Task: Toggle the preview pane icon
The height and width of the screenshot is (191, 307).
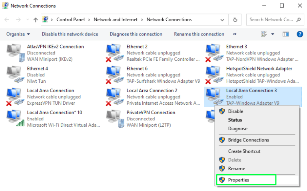Action: point(285,34)
